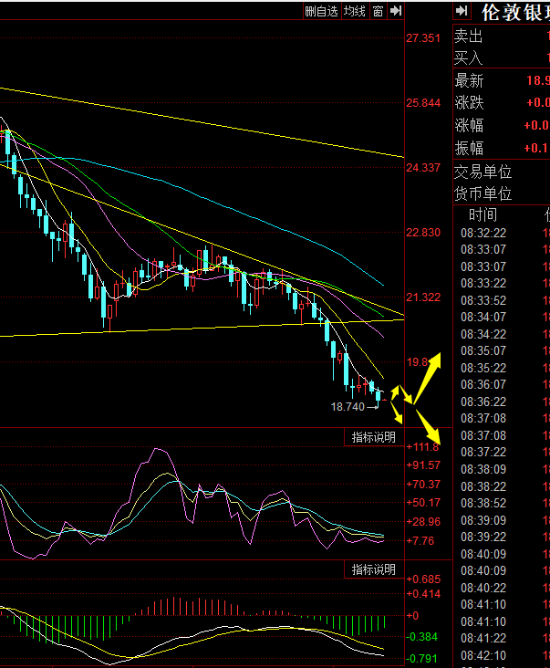Click the 振幅 row label

[469, 148]
